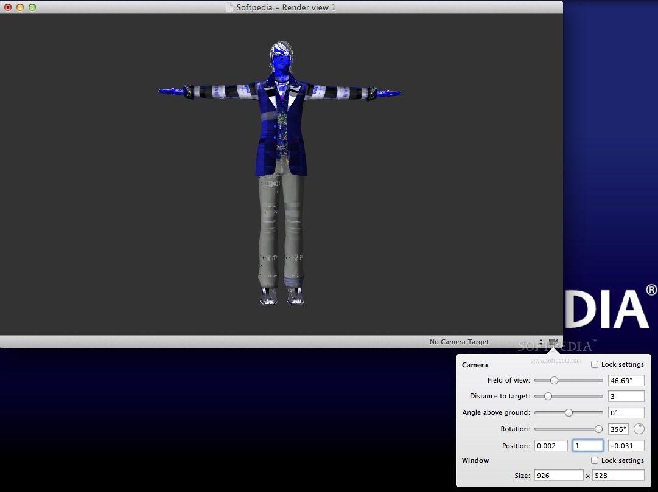Zoom the Render view window

click(32, 7)
